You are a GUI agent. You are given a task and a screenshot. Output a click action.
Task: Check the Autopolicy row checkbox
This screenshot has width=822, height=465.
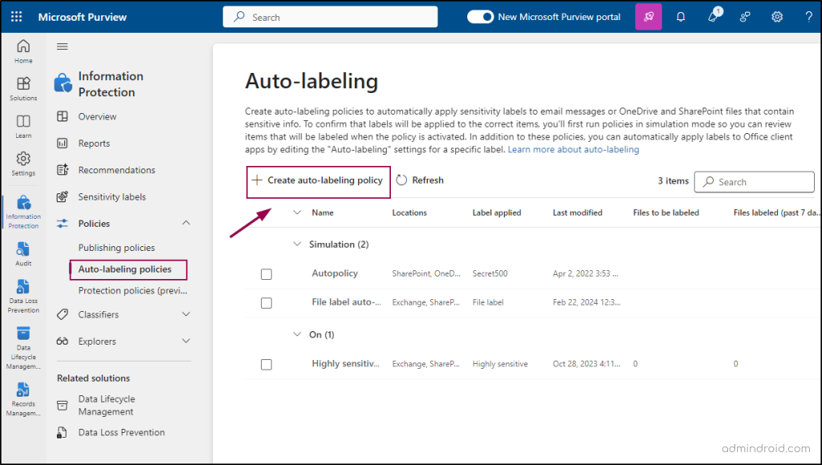pyautogui.click(x=267, y=274)
